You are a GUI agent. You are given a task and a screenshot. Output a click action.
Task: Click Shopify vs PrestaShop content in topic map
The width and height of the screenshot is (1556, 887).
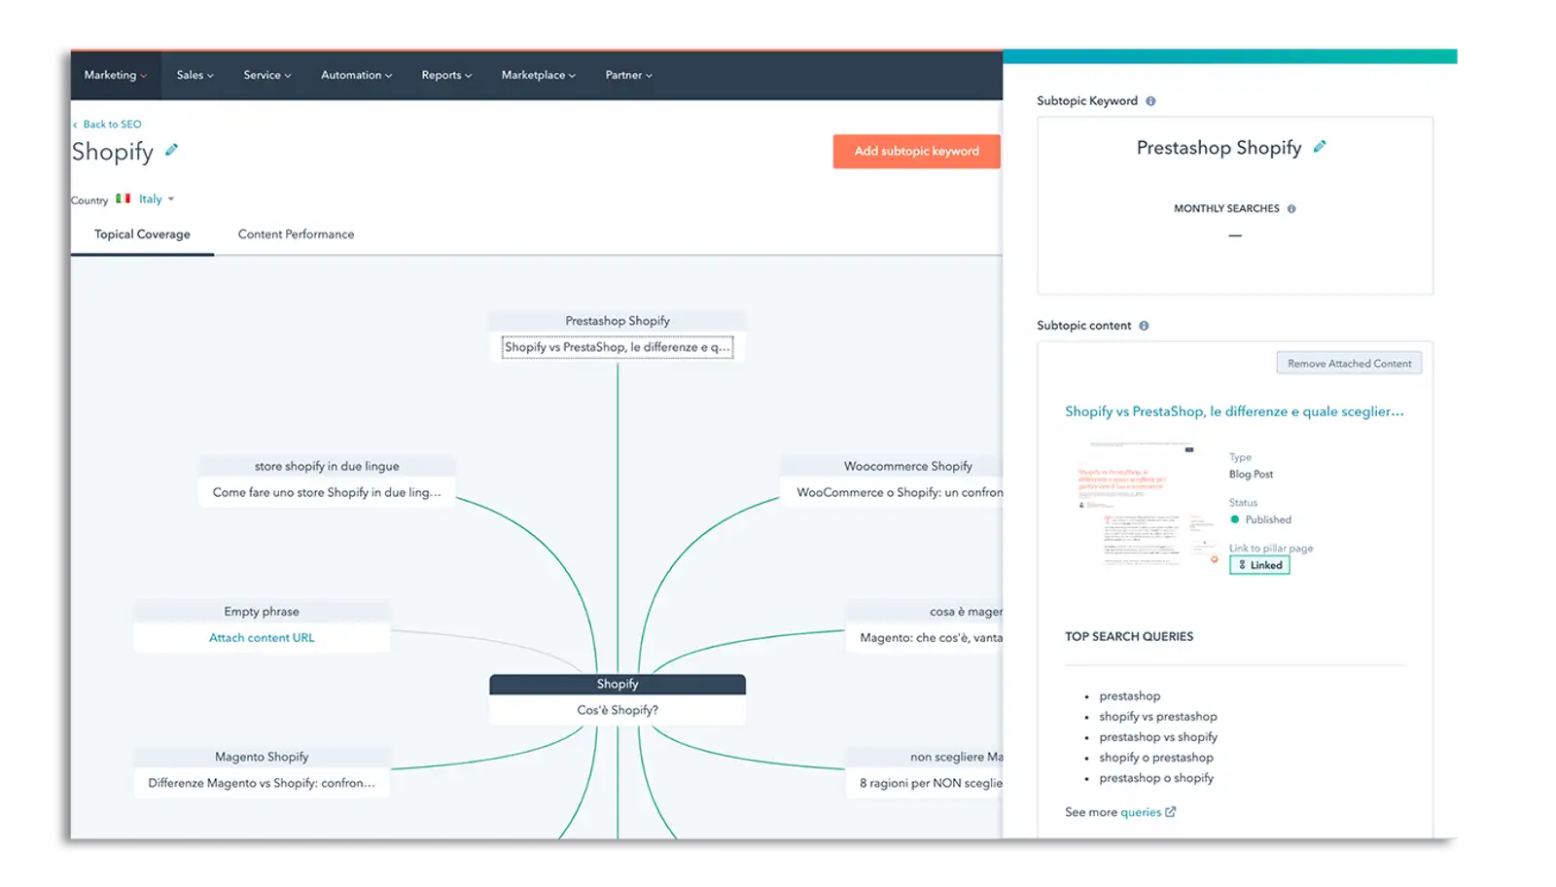618,347
